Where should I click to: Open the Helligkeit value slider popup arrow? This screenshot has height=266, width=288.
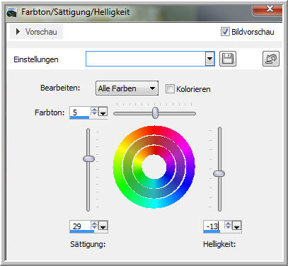(236, 226)
